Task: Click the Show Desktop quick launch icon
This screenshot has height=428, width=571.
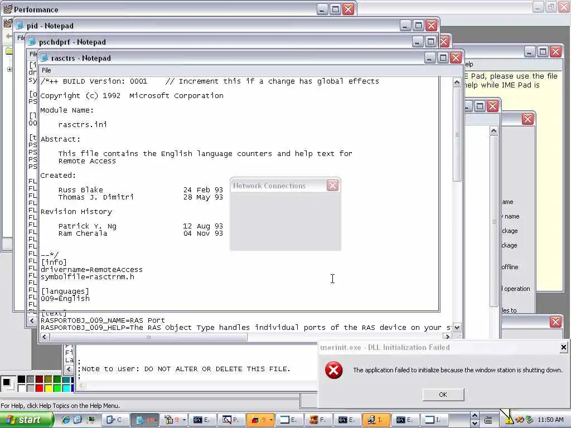Action: coord(90,420)
